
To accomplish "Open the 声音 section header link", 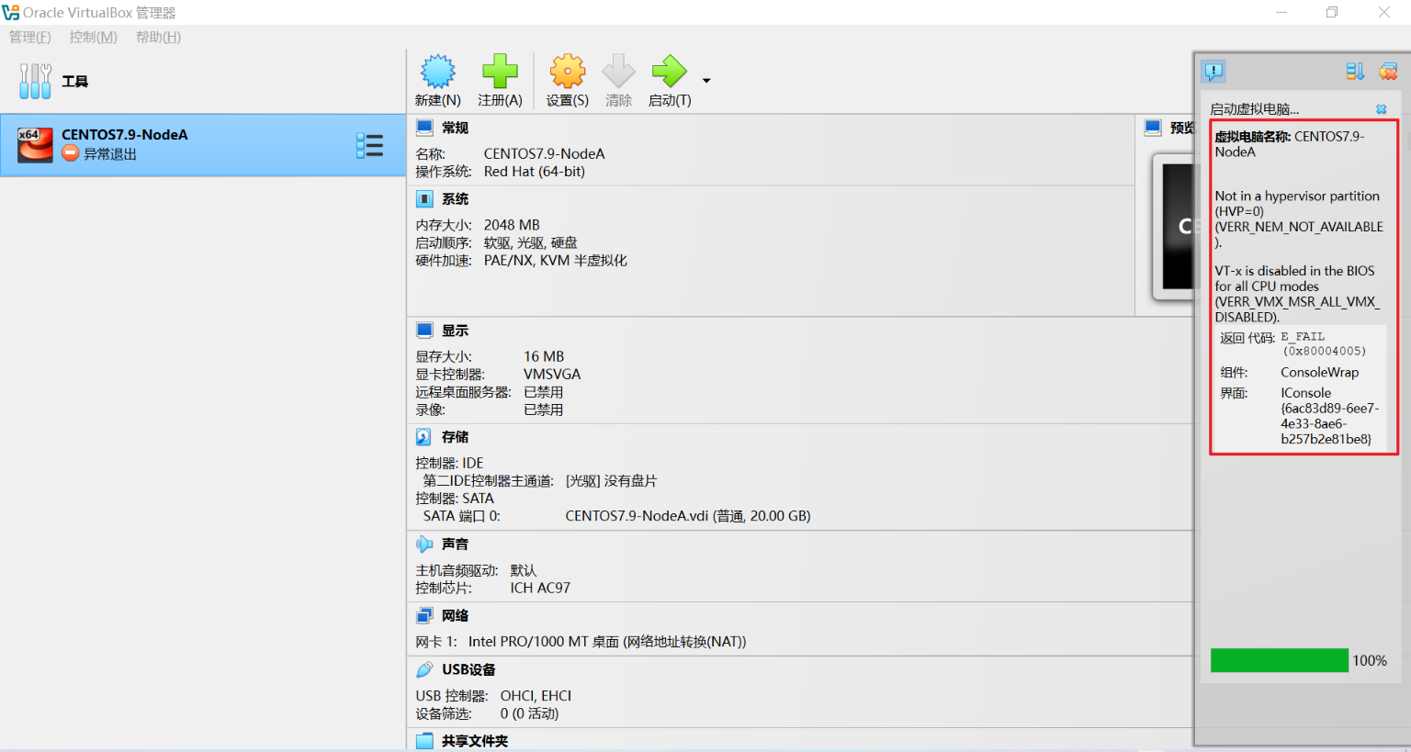I will tap(455, 544).
